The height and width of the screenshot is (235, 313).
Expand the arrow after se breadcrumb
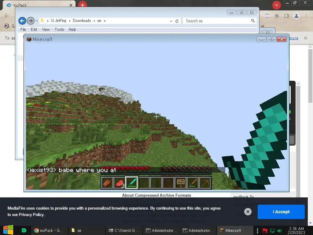tap(105, 21)
